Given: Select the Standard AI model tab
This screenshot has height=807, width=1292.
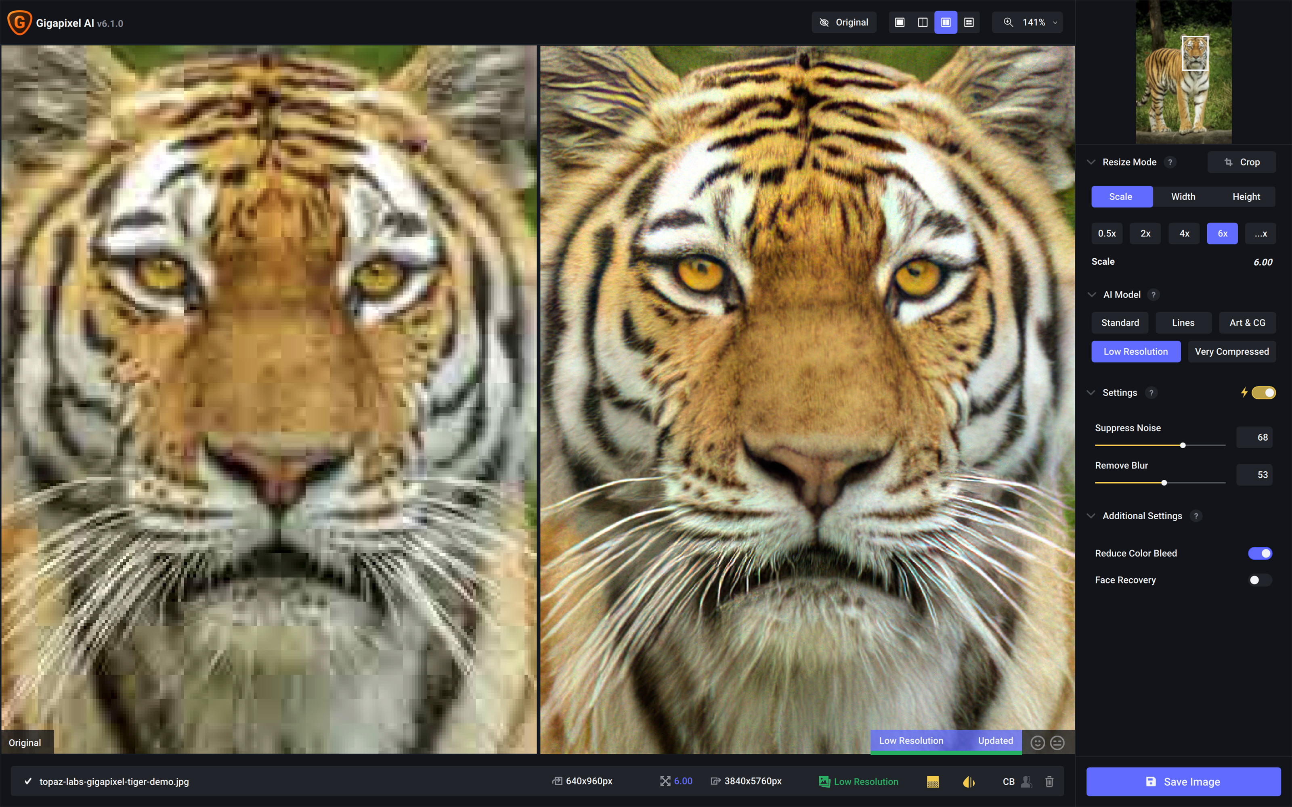Looking at the screenshot, I should point(1120,323).
